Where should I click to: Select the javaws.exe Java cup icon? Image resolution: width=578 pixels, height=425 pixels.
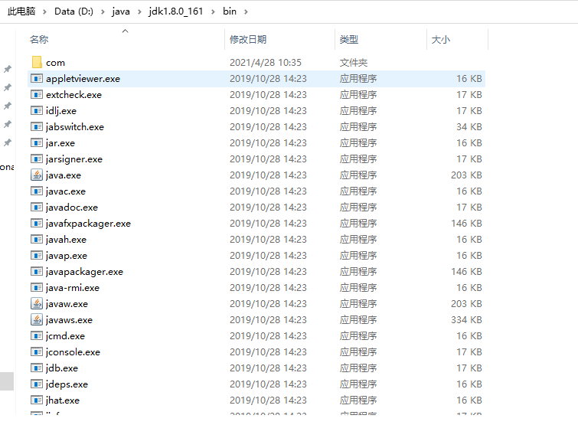[37, 319]
